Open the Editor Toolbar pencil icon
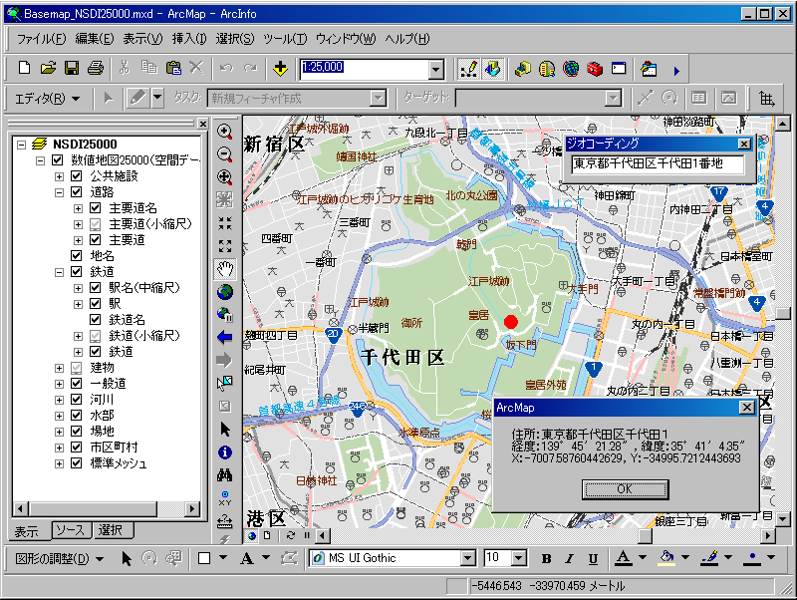Image resolution: width=797 pixels, height=600 pixels. (467, 69)
